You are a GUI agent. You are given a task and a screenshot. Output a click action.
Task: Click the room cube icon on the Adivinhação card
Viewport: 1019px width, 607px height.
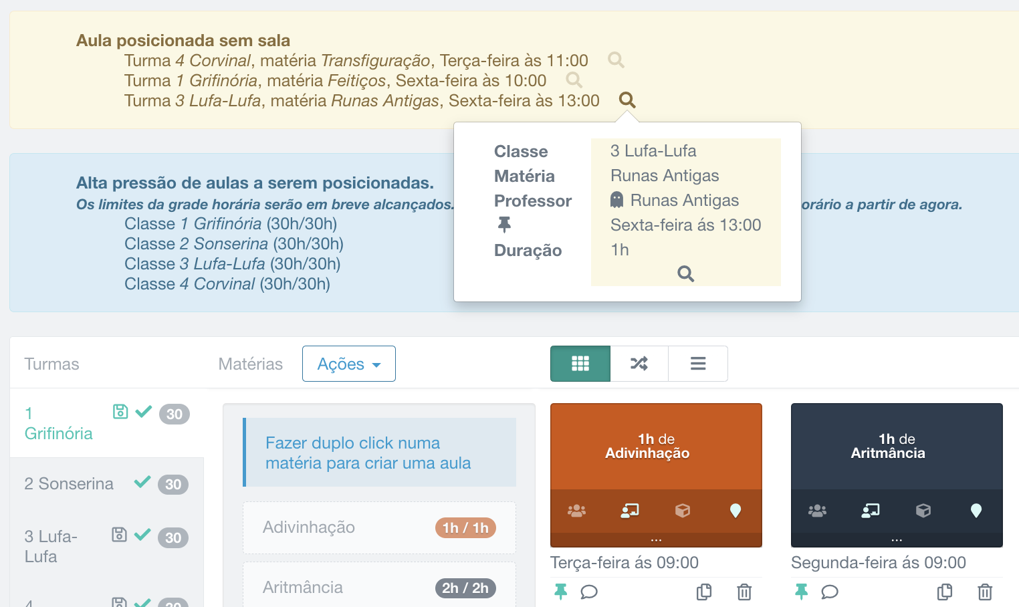(683, 510)
